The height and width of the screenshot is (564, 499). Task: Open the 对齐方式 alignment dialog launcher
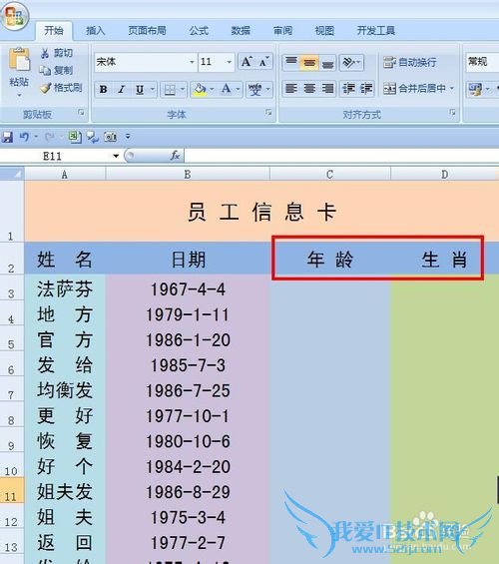click(x=452, y=113)
